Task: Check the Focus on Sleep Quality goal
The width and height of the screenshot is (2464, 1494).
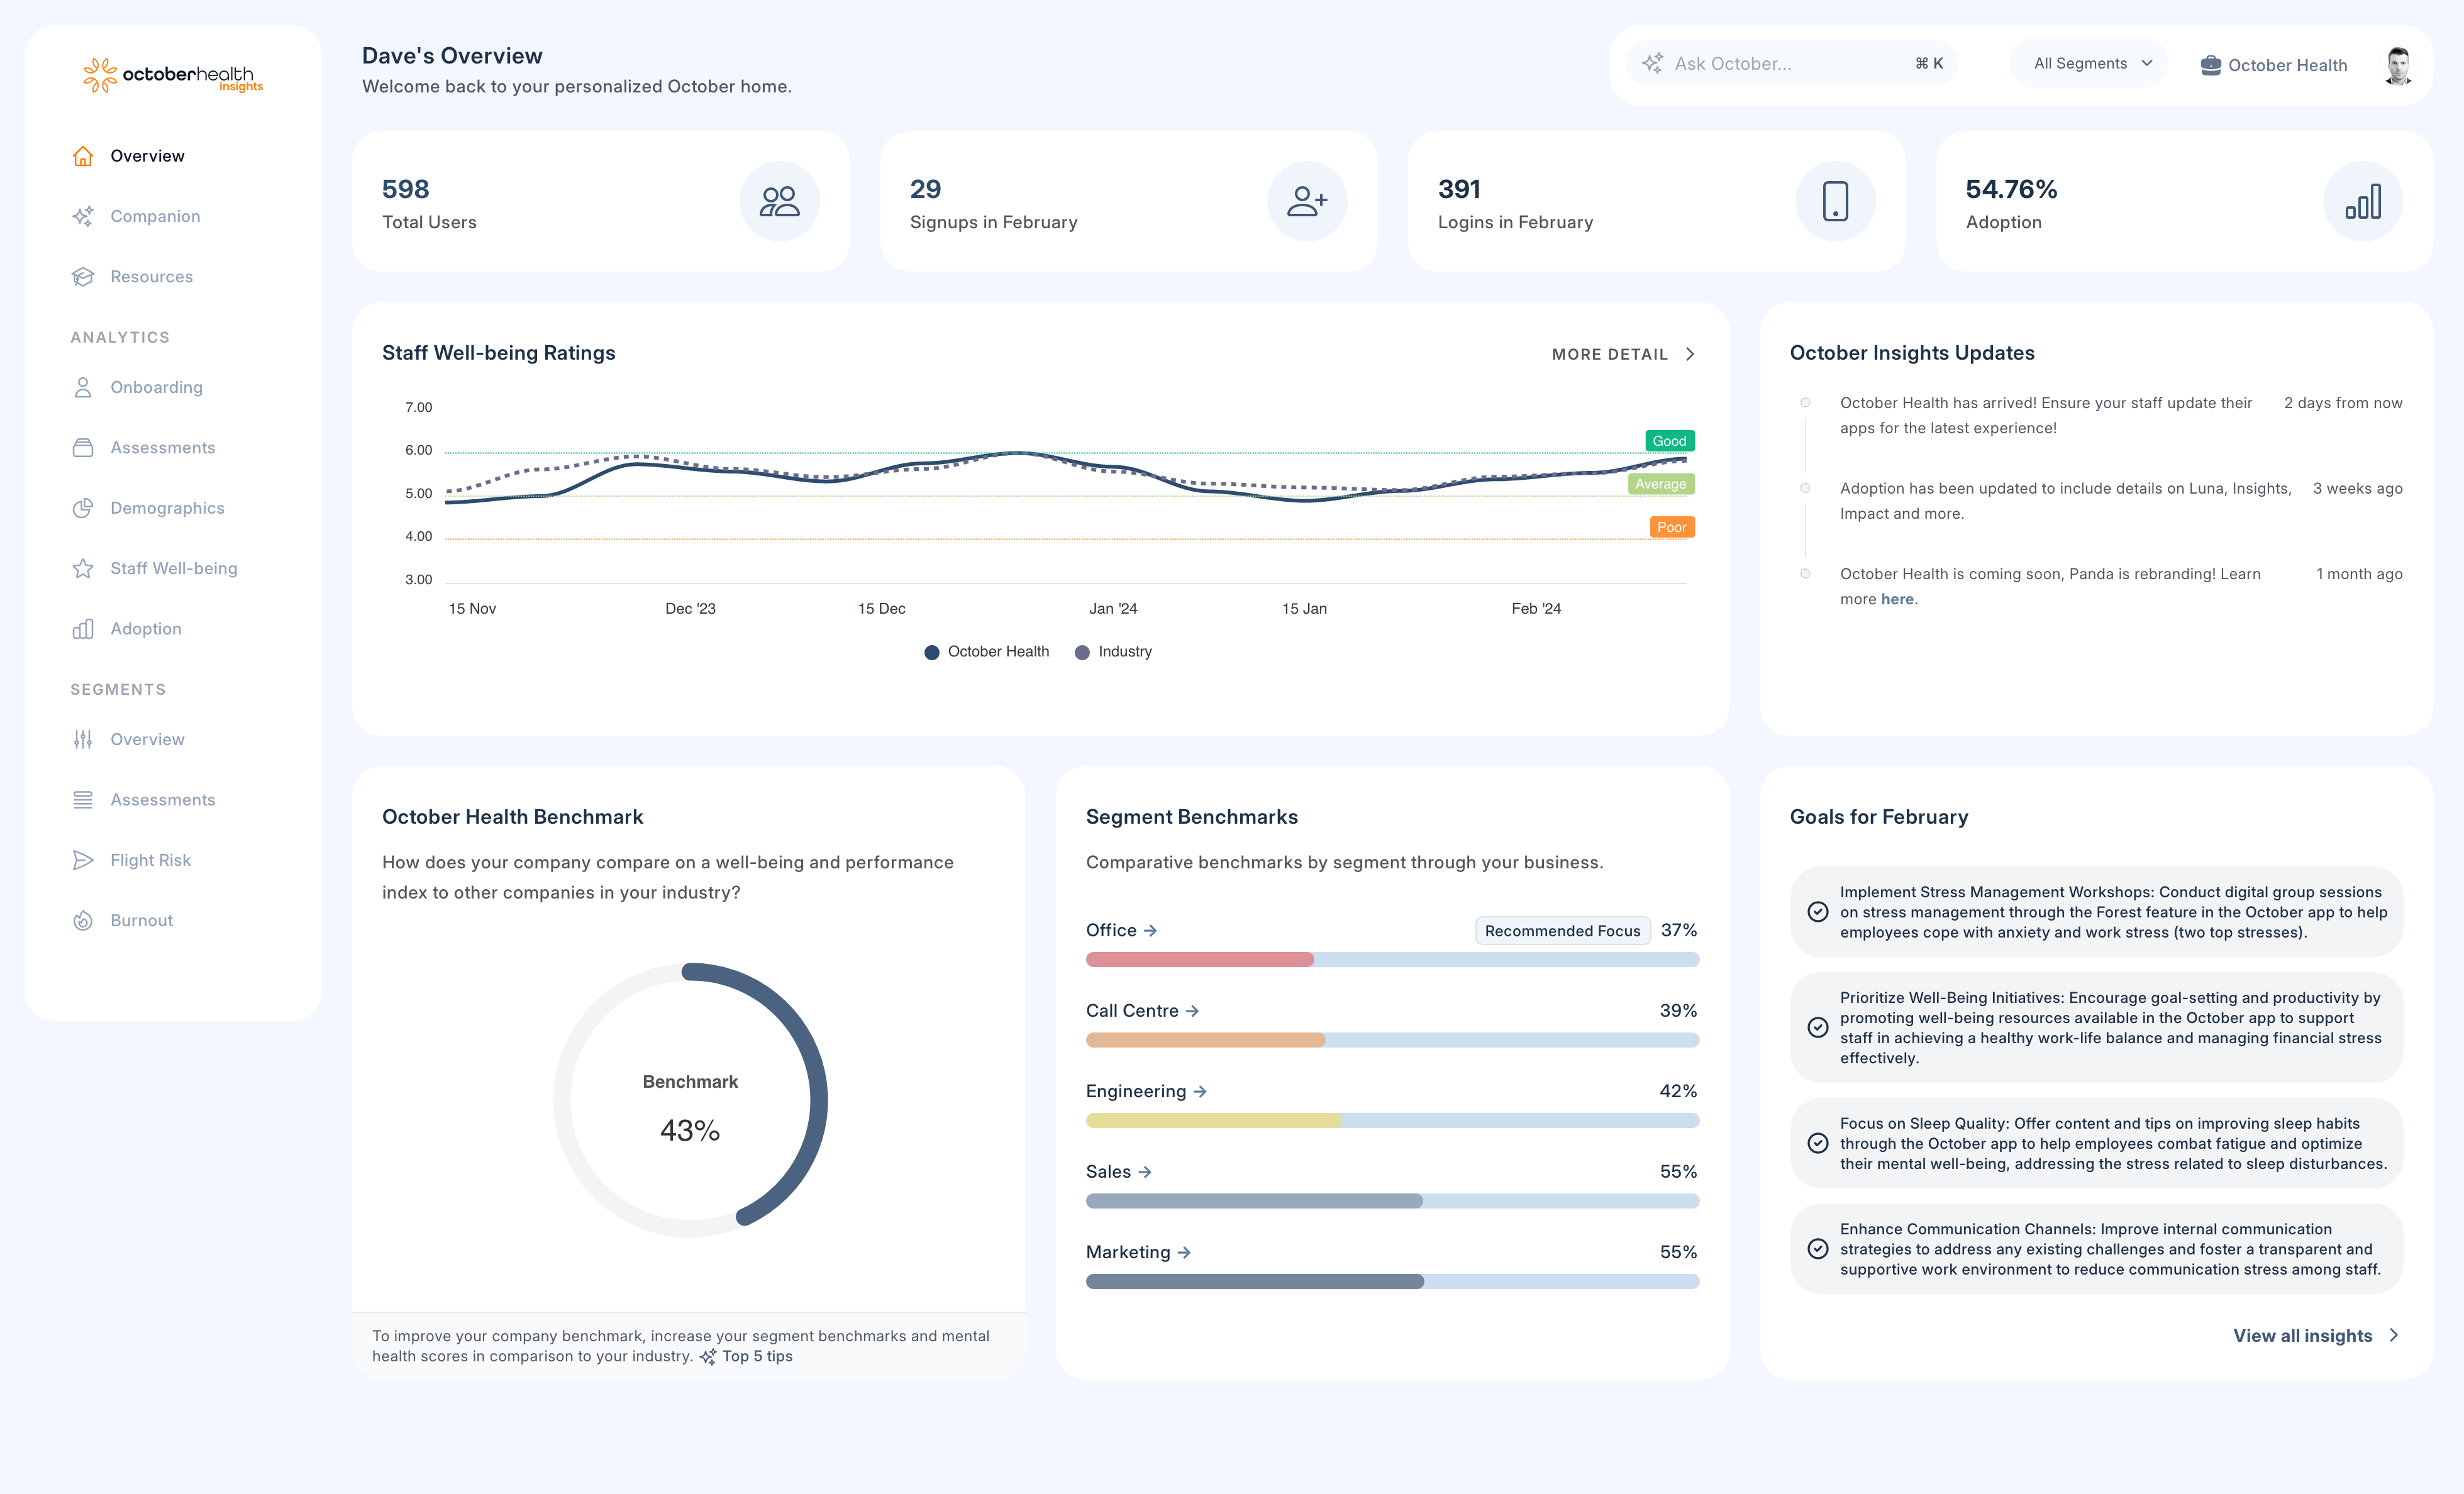Action: [1818, 1143]
